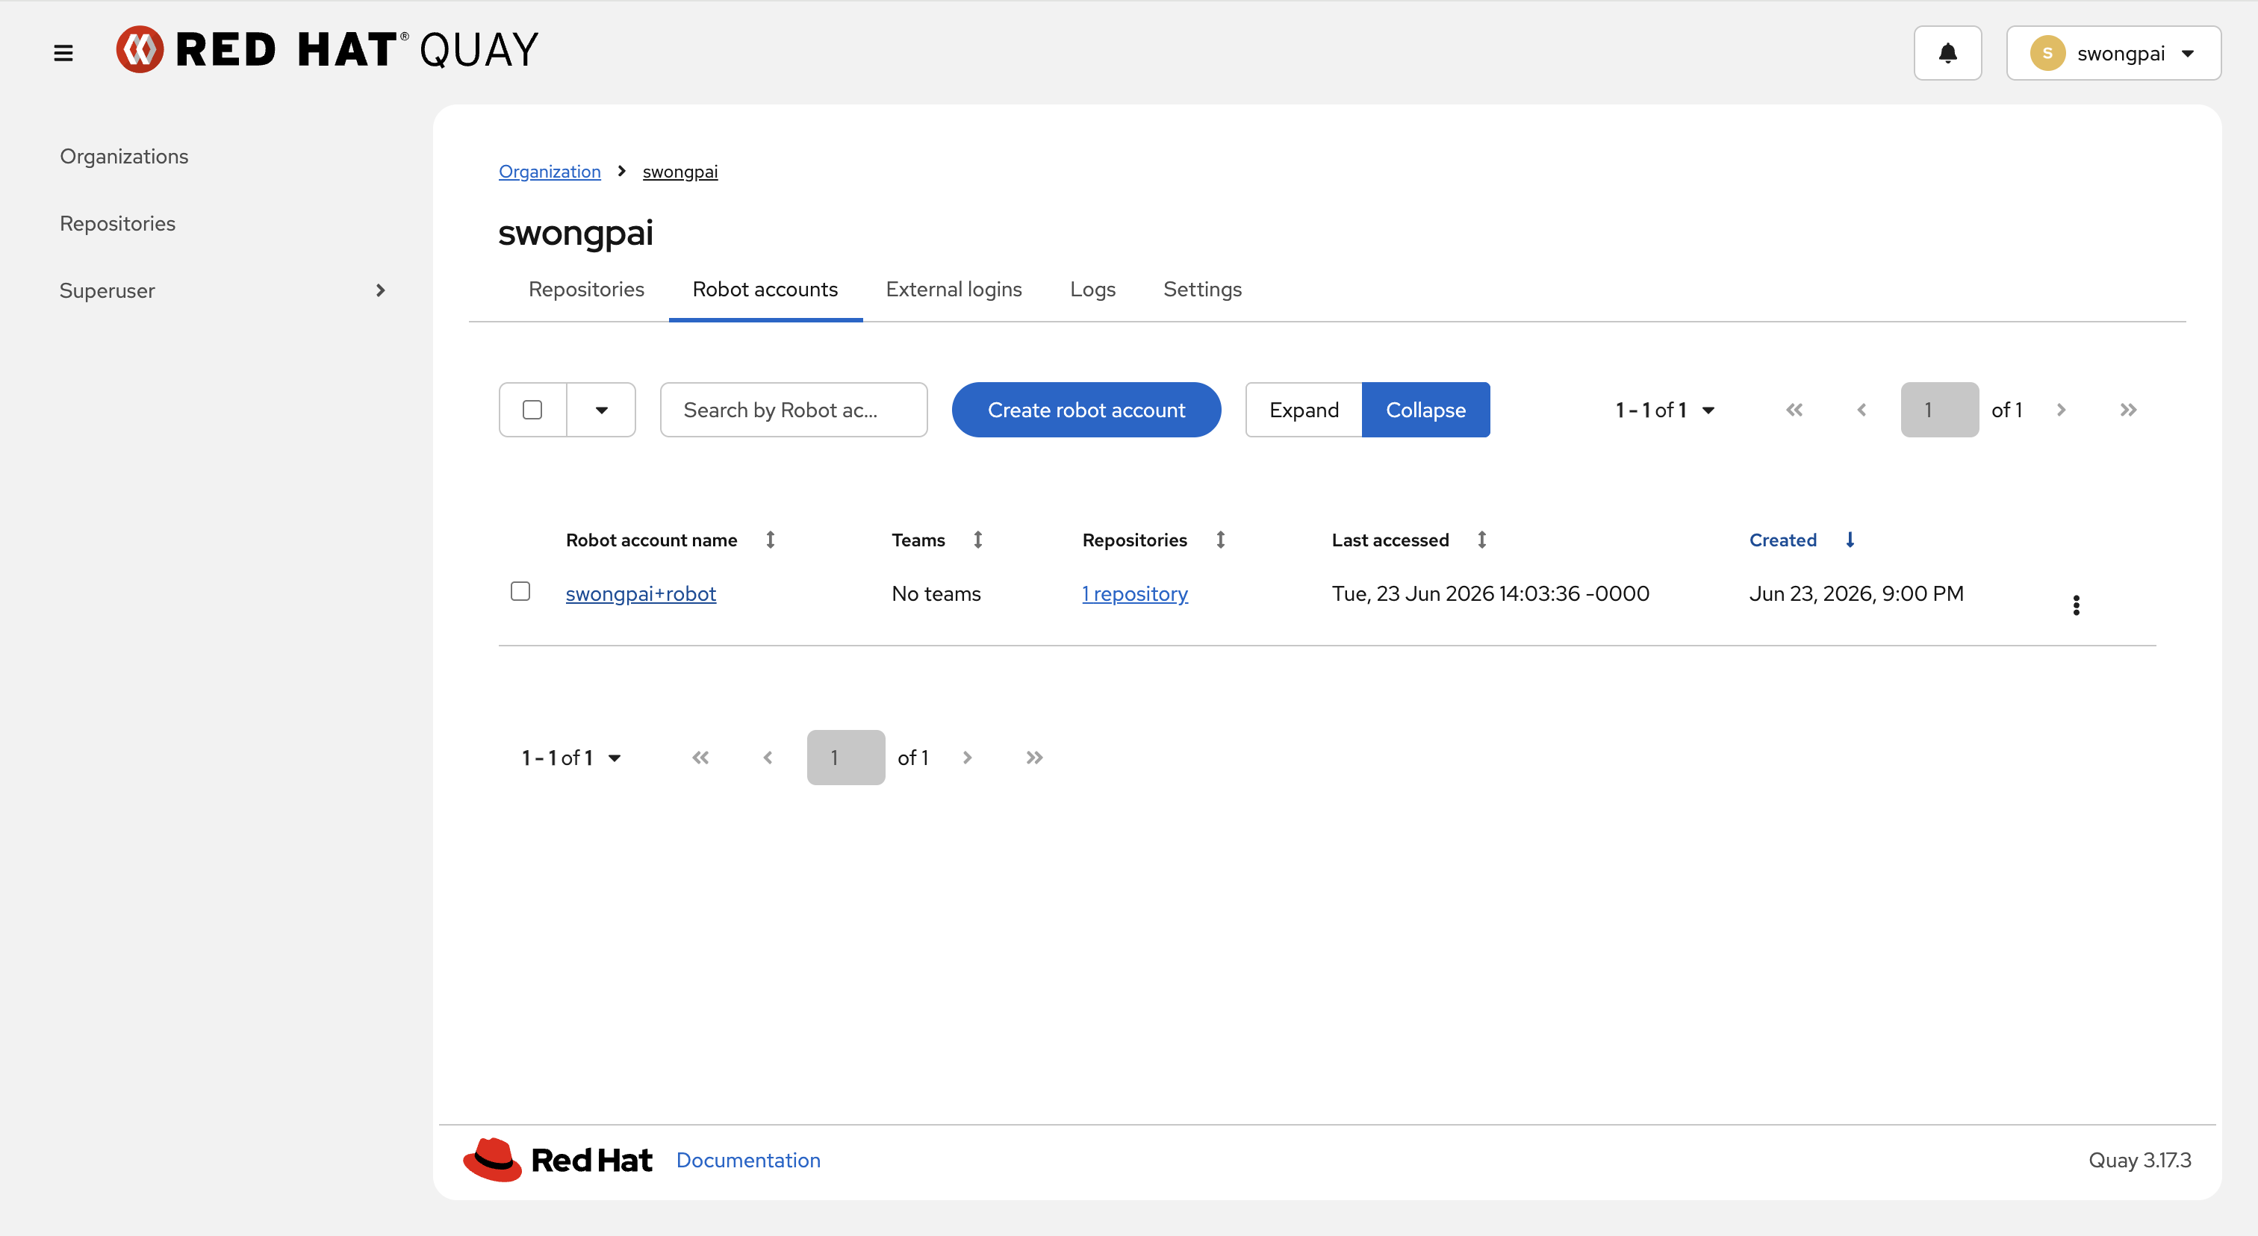Switch to the Settings tab
The image size is (2258, 1236).
(1201, 289)
